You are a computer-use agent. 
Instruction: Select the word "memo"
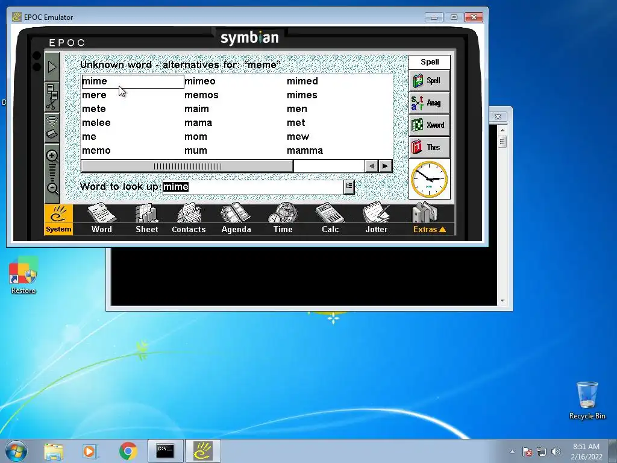[96, 150]
